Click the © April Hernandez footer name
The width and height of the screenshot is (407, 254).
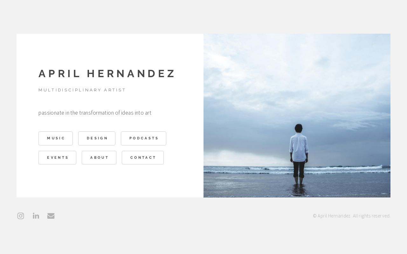332,216
